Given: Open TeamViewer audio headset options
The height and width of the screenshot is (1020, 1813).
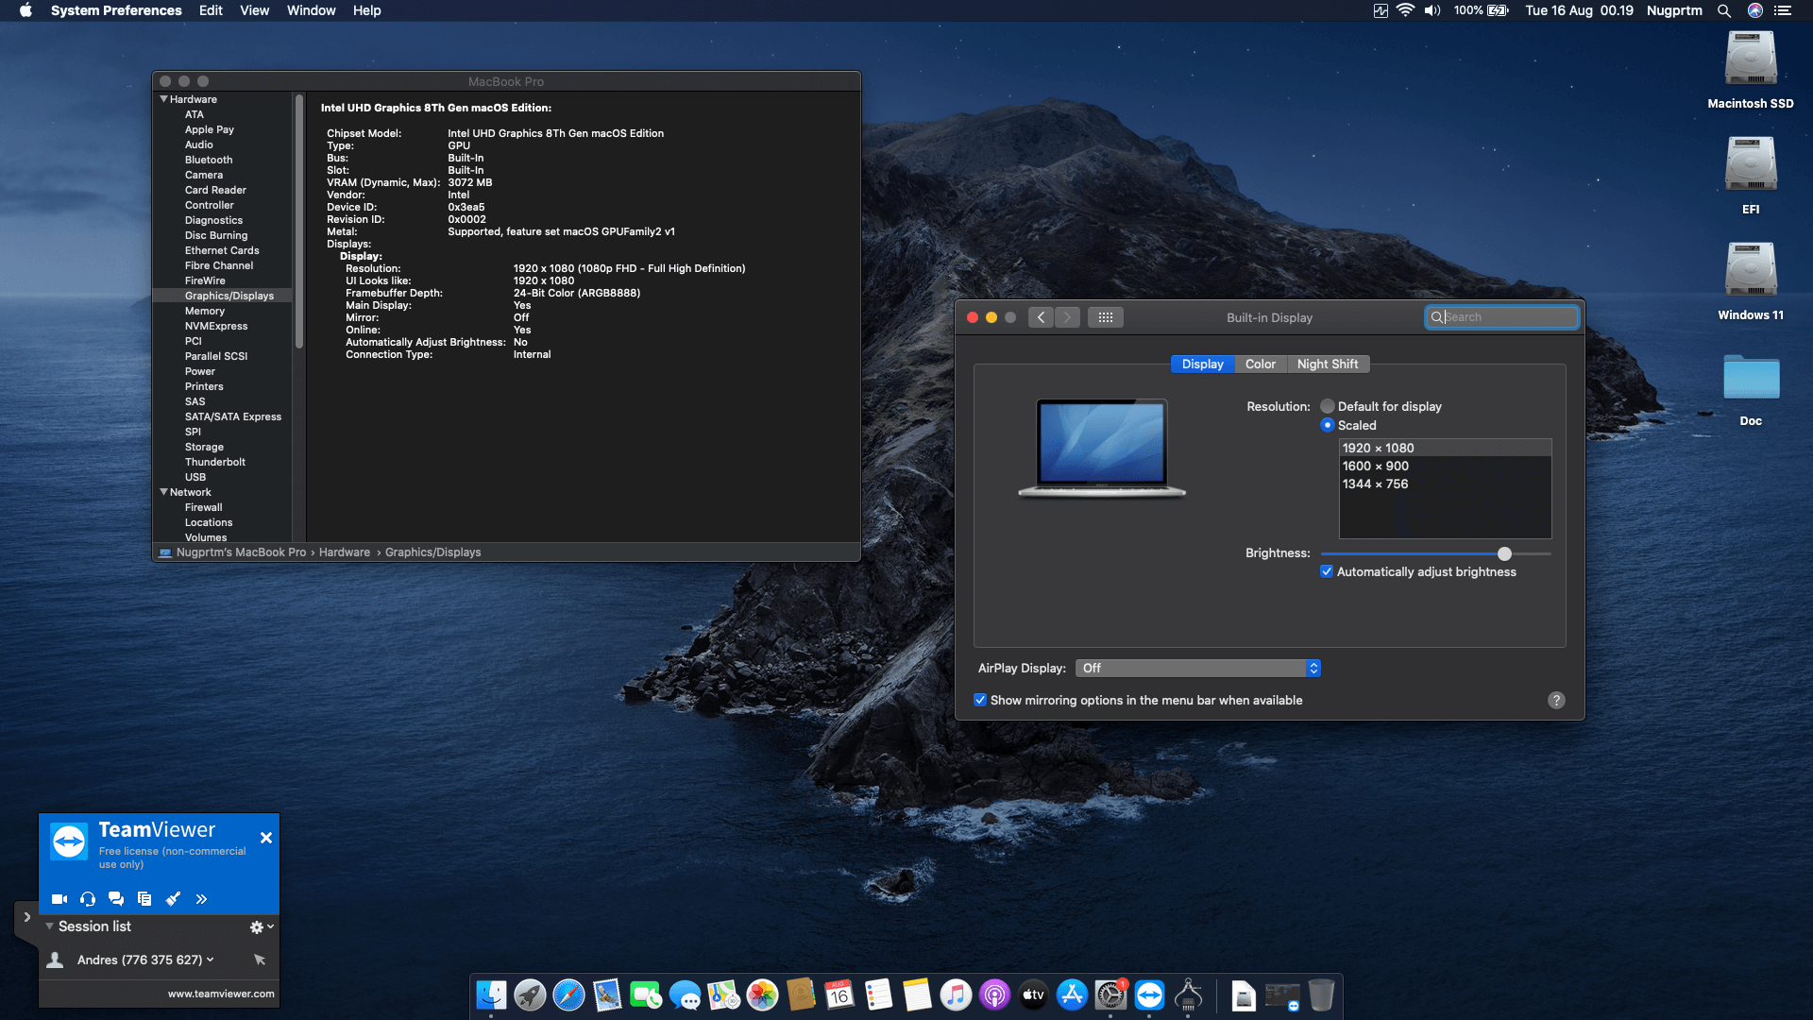Looking at the screenshot, I should [x=88, y=899].
